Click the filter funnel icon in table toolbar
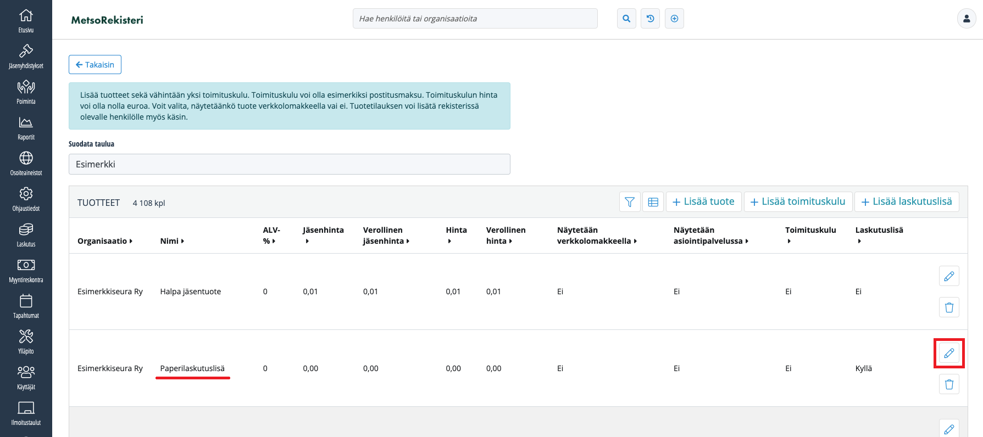The height and width of the screenshot is (437, 983). [x=630, y=202]
